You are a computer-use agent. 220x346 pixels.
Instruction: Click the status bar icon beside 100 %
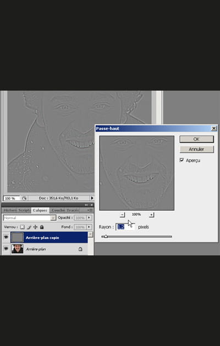(24, 198)
